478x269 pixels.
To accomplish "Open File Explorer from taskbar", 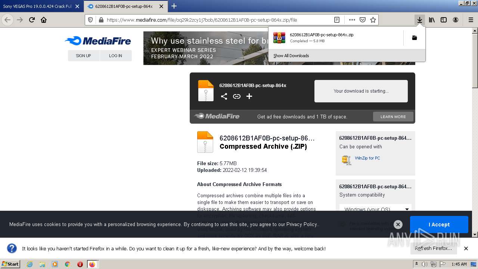I will point(42,264).
